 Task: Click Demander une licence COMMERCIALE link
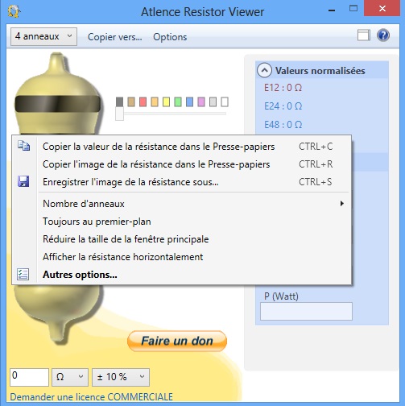tap(91, 397)
